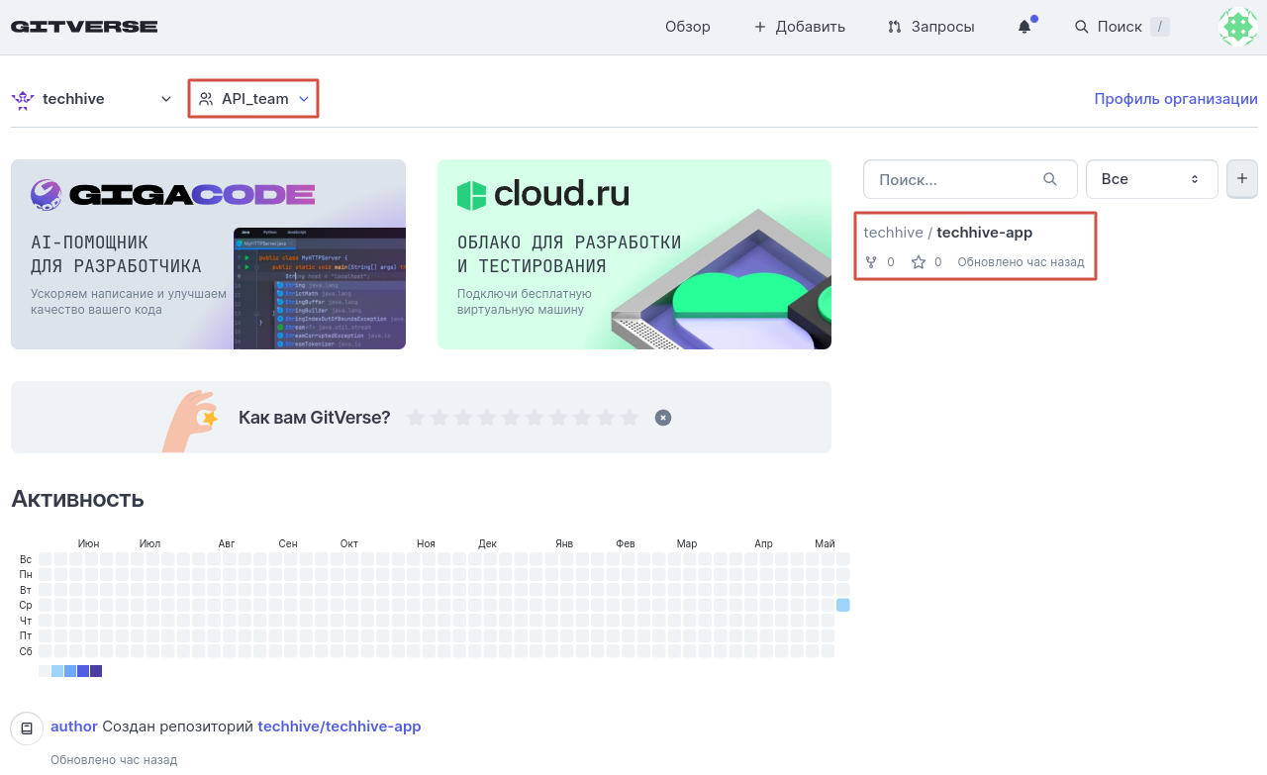Dismiss the GitVerse rating banner
Viewport: 1267px width, 775px height.
[663, 418]
